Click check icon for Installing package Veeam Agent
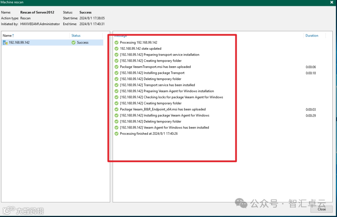 tap(116, 115)
